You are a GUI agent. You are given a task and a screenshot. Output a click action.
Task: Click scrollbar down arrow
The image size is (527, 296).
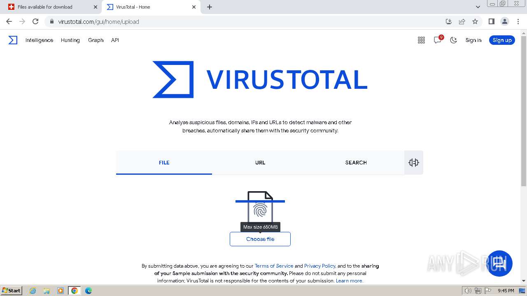pyautogui.click(x=524, y=281)
